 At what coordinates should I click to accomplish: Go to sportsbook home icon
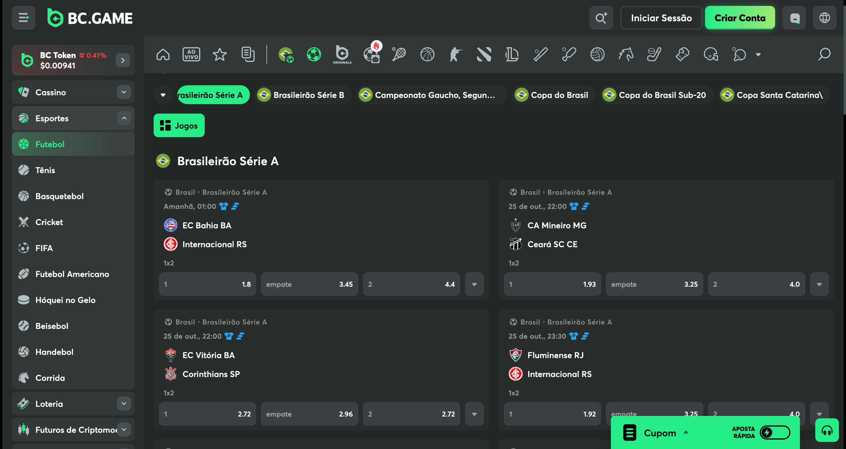(163, 55)
